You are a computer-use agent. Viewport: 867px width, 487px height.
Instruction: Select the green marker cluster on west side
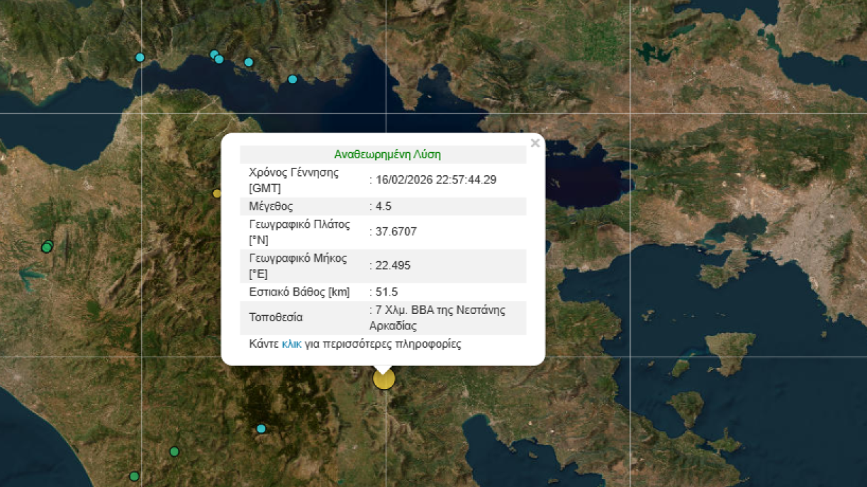[x=47, y=247]
